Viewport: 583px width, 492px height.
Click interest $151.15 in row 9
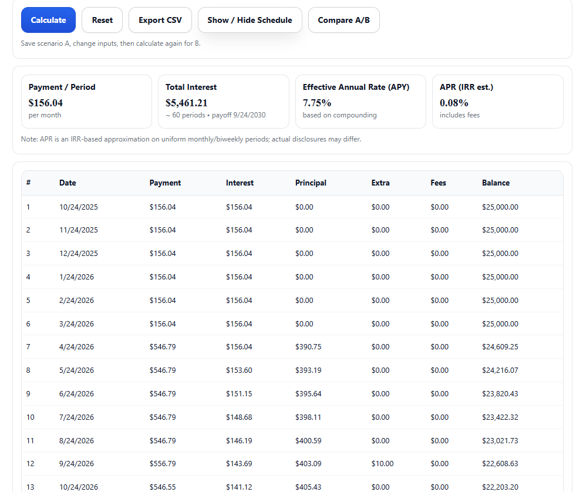tap(239, 393)
